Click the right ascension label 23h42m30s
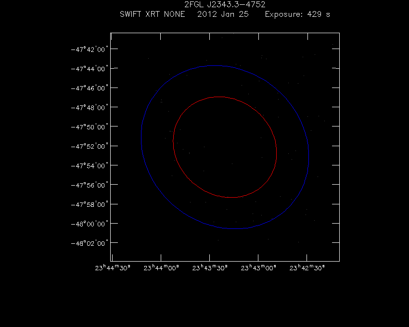The height and width of the screenshot is (327, 409). tap(307, 268)
